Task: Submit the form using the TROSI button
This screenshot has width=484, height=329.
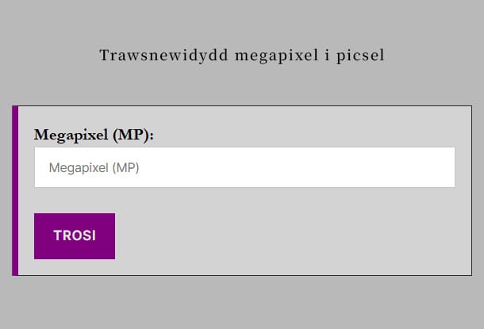Action: click(x=75, y=235)
